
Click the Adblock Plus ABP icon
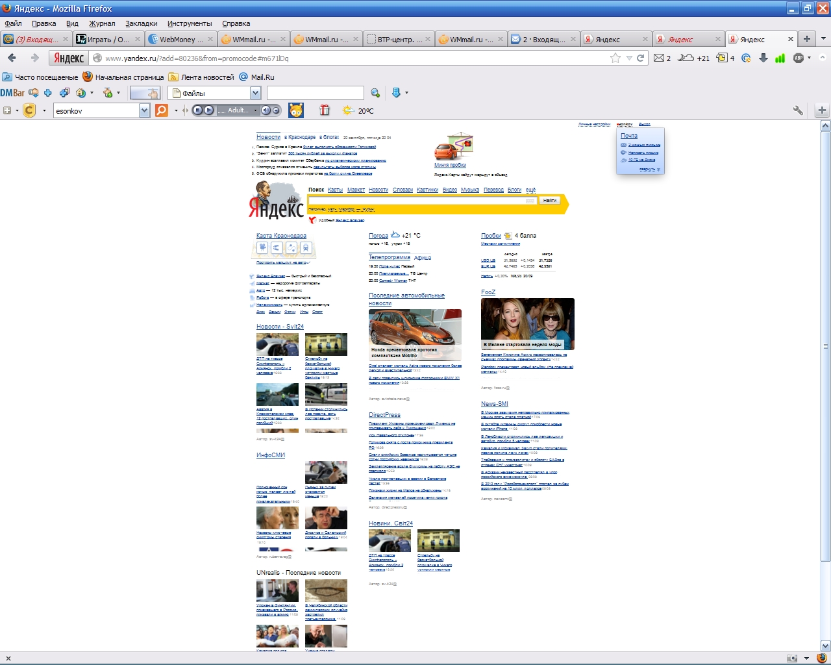799,58
